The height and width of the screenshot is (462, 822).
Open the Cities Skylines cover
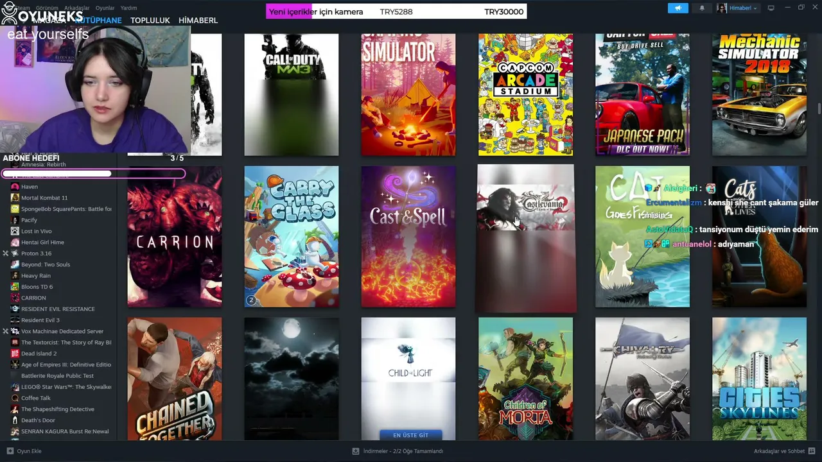[x=759, y=379]
